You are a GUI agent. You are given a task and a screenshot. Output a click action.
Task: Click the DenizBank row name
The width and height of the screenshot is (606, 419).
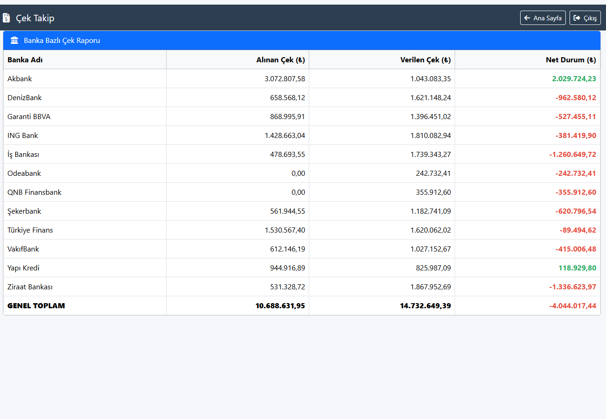[24, 98]
